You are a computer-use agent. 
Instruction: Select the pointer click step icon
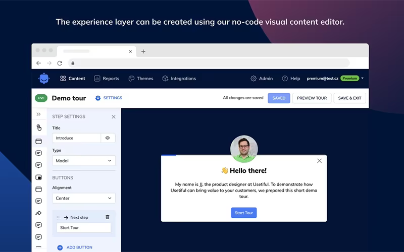coord(39,128)
